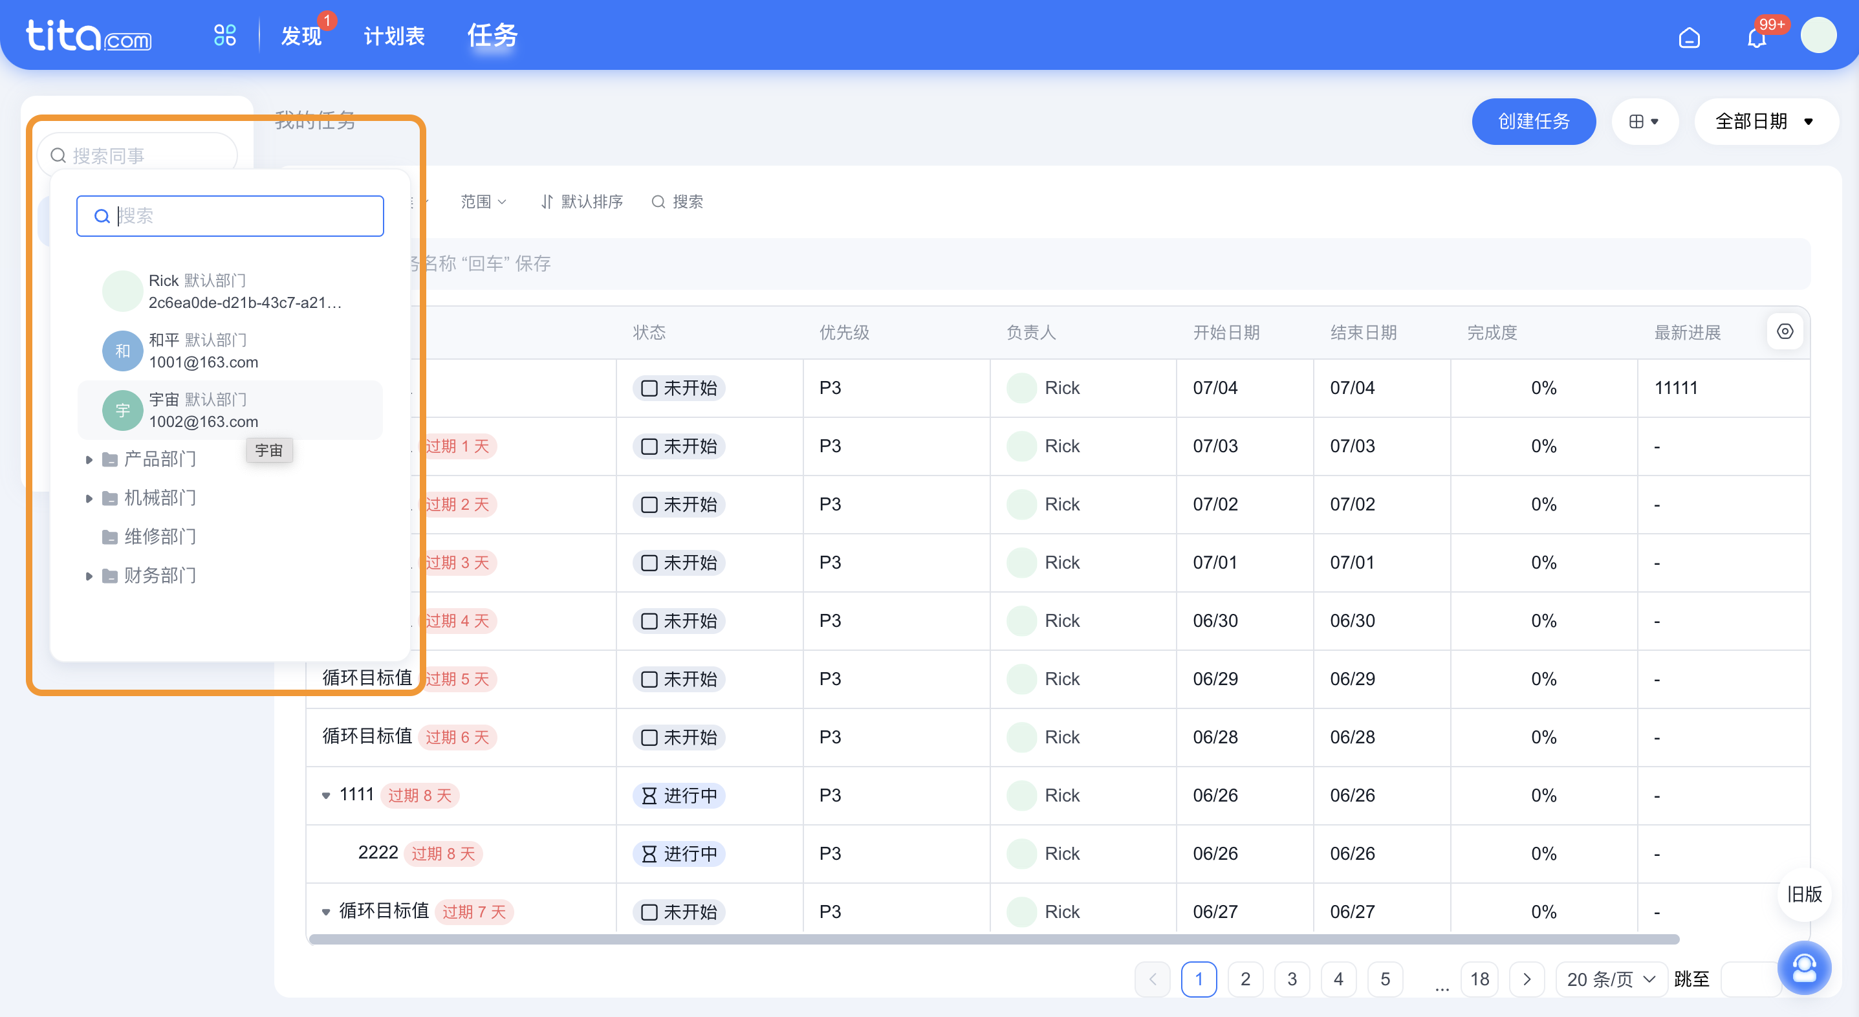
Task: Click the hourglass status icon for task 1111
Action: [649, 795]
